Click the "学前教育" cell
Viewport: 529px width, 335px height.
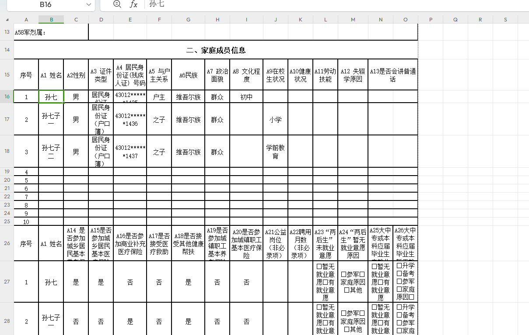(x=275, y=152)
